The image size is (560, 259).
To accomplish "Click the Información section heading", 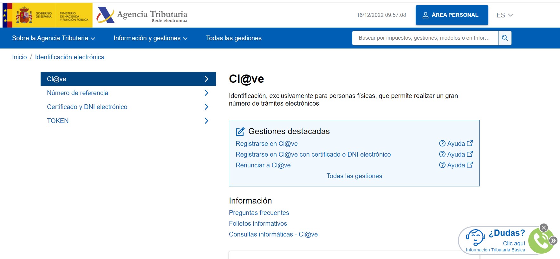I will point(251,201).
